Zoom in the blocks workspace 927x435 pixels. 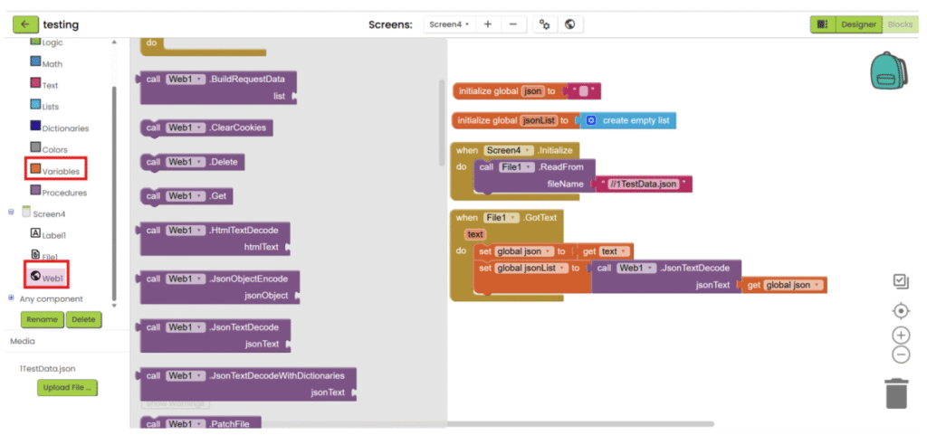[x=900, y=336]
